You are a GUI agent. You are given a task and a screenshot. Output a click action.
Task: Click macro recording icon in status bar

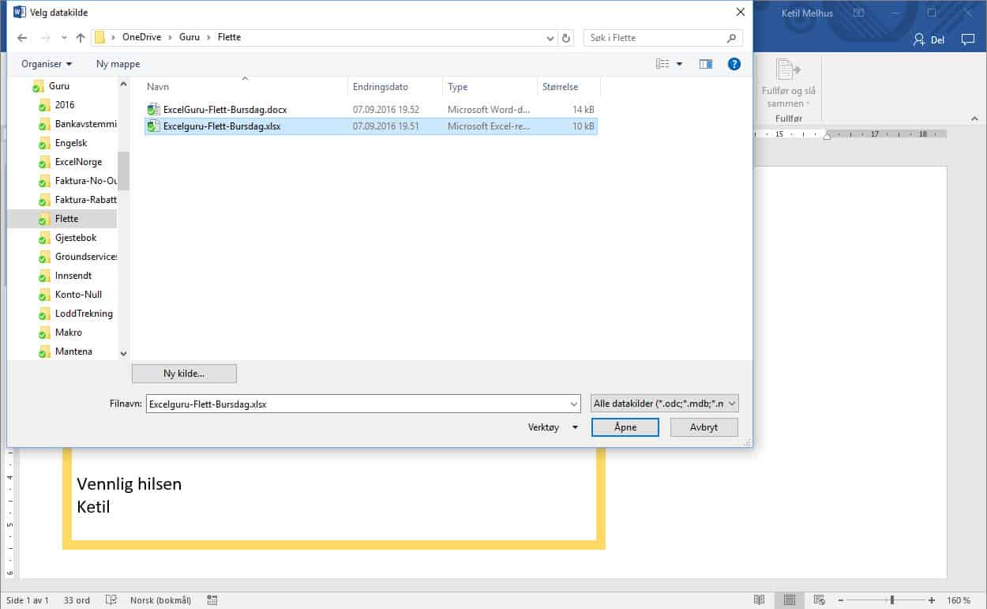[212, 600]
